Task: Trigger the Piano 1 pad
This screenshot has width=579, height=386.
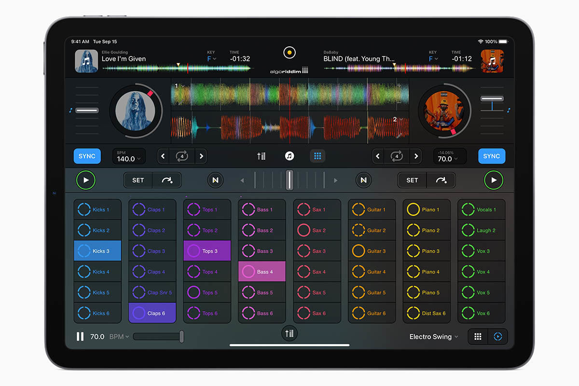Action: 427,209
